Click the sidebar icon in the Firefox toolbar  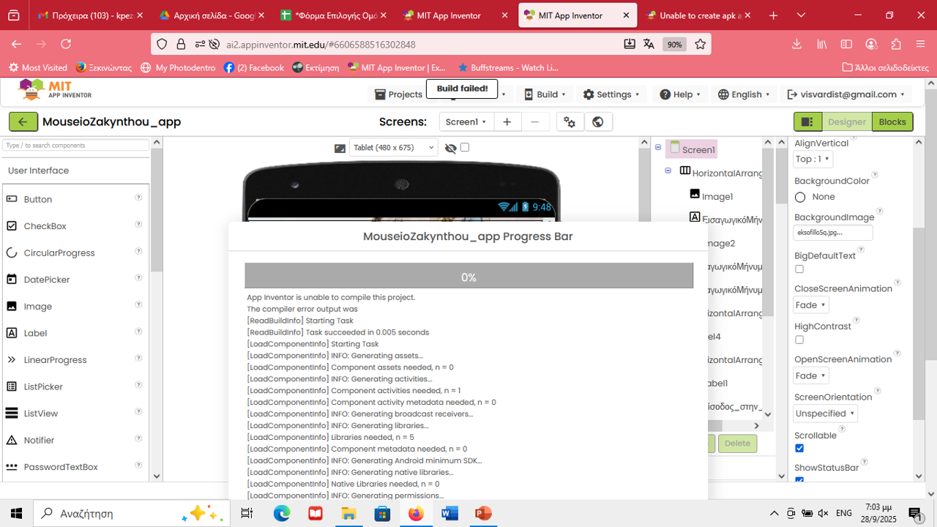pyautogui.click(x=846, y=45)
